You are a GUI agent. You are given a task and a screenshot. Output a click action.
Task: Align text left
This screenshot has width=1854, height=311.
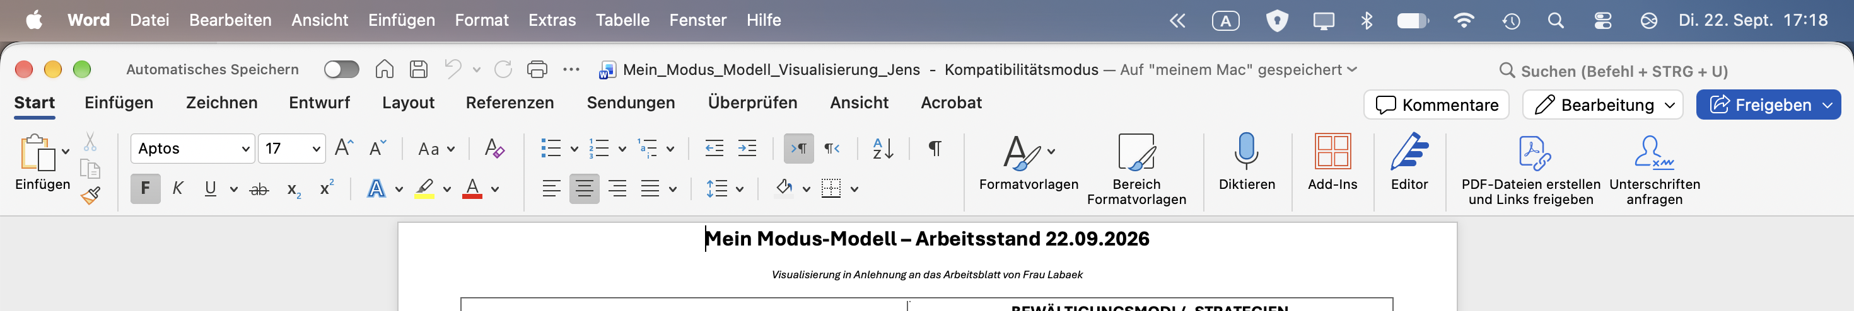click(x=551, y=189)
